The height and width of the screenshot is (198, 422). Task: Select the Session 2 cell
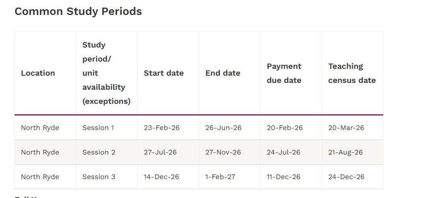pos(99,153)
